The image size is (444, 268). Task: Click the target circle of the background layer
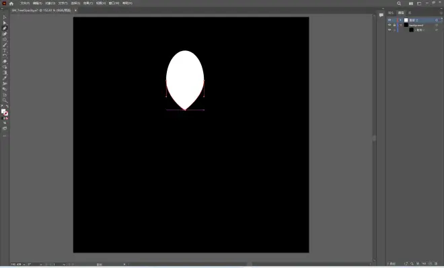click(x=437, y=25)
